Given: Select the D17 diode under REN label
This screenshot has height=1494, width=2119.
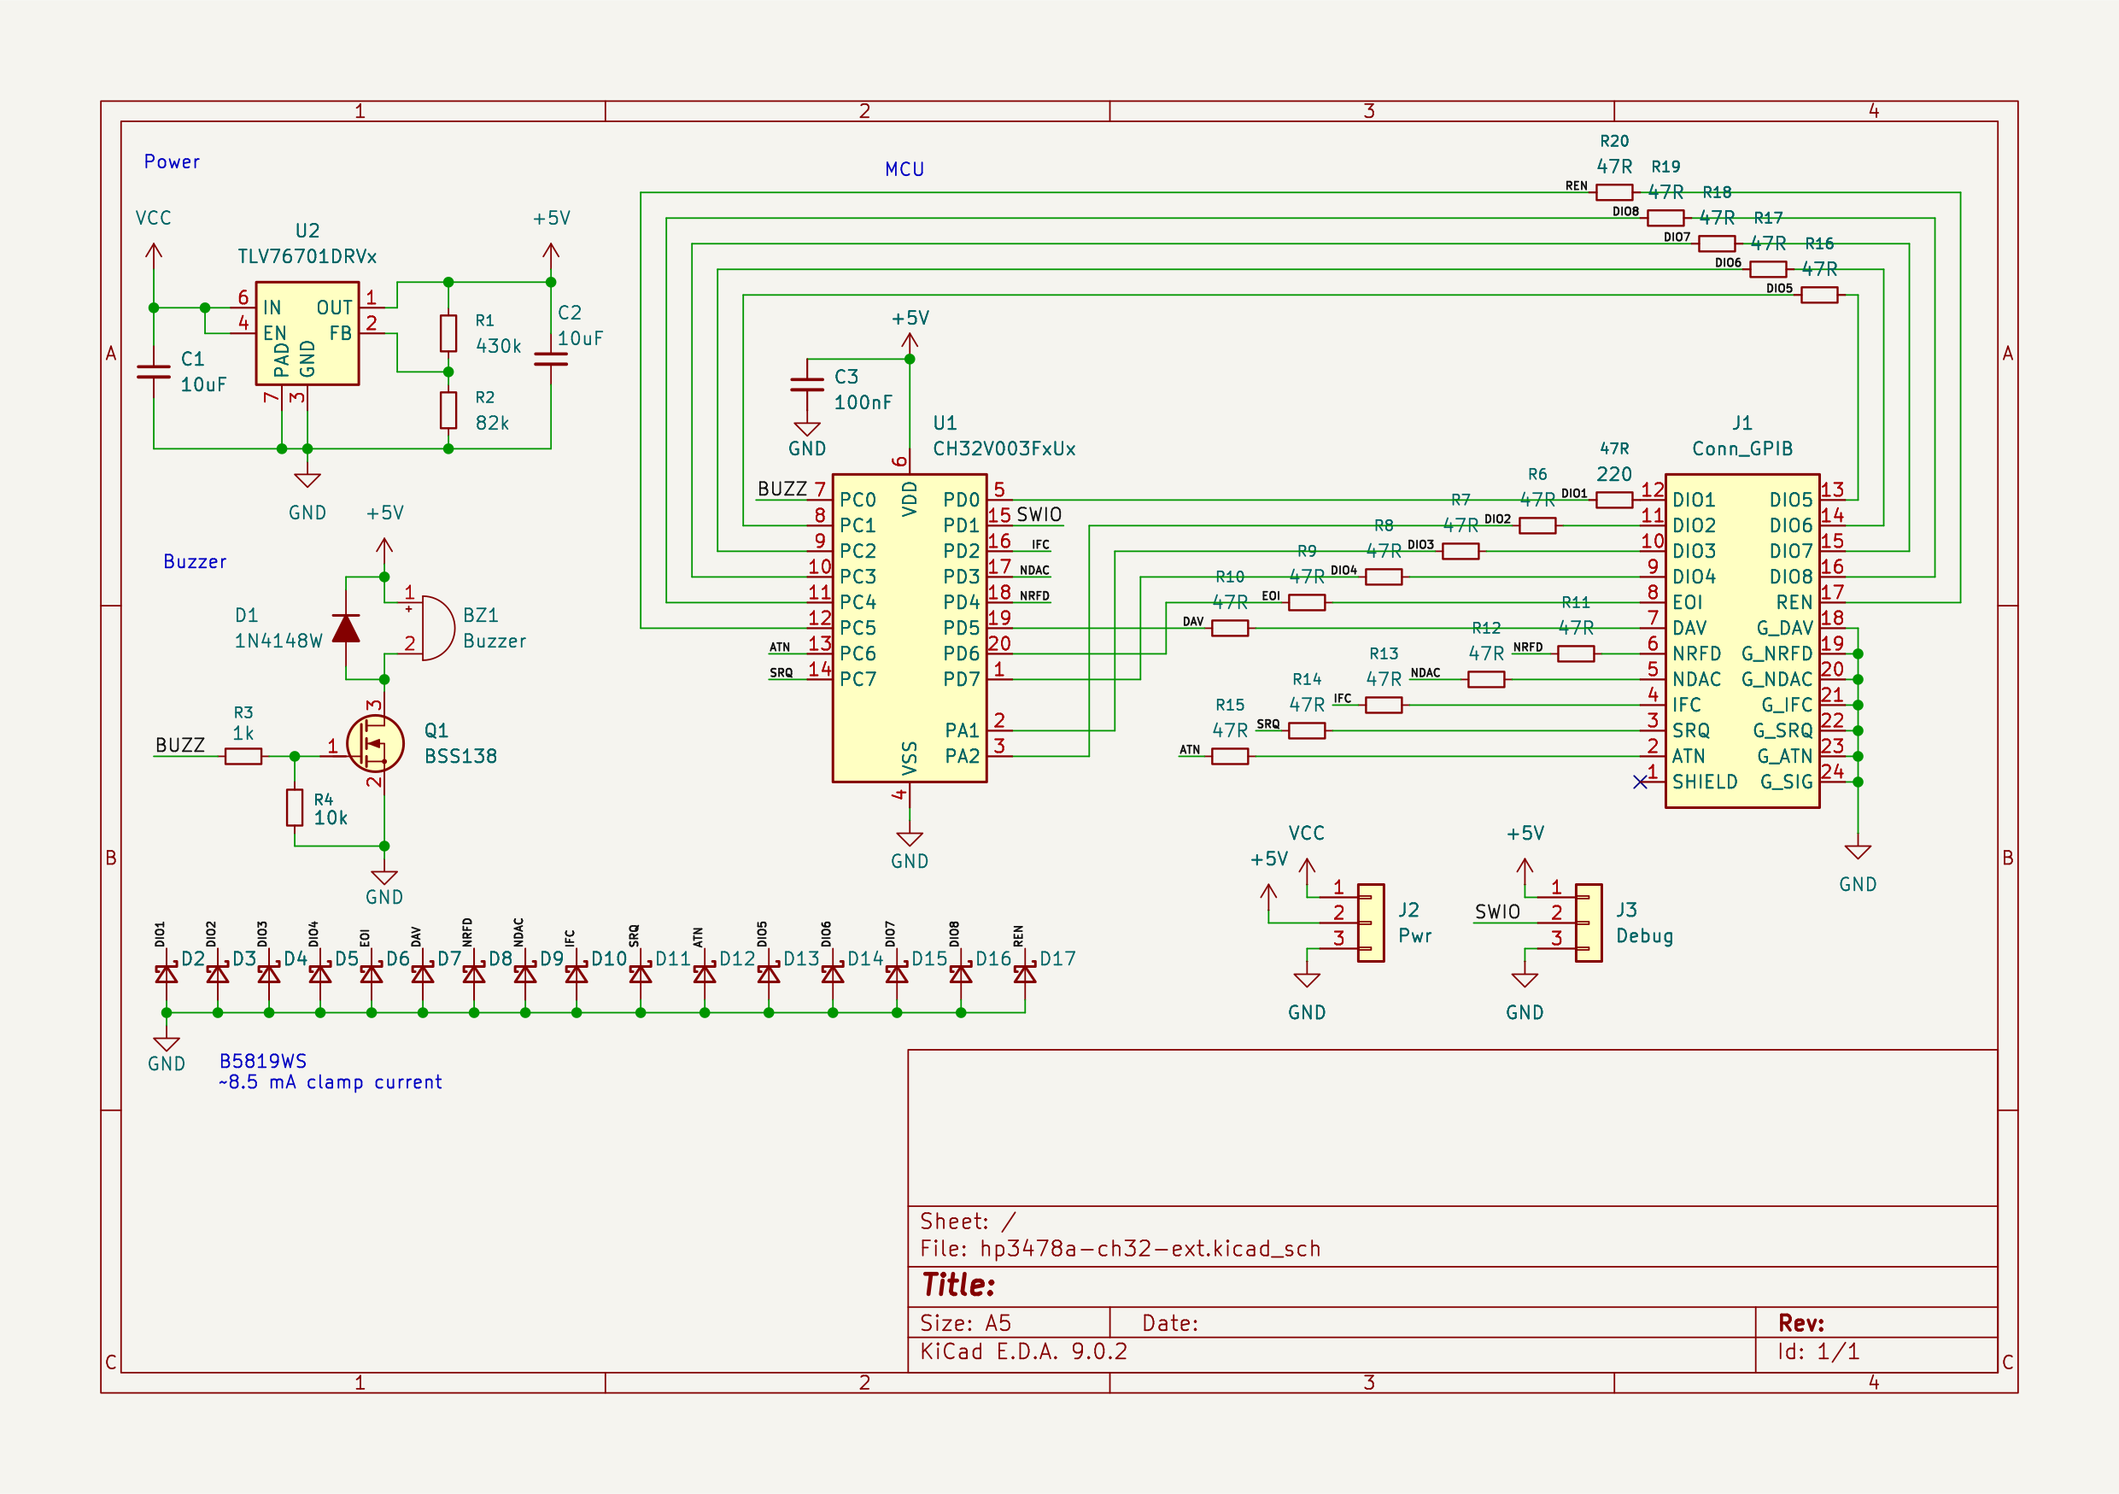Looking at the screenshot, I should (x=1024, y=974).
